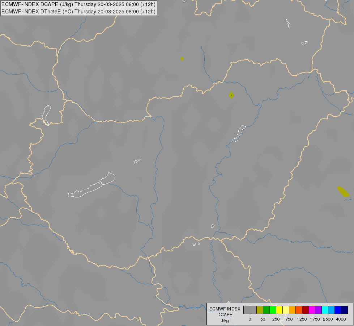Click the legend value 250
Image resolution: width=354 pixels, height=326 pixels.
(x=276, y=319)
